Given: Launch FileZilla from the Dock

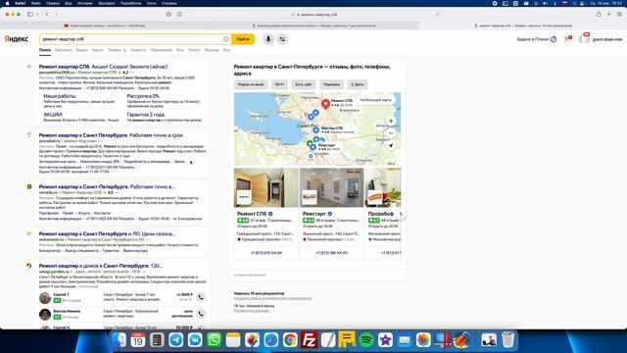Looking at the screenshot, I should (x=310, y=340).
